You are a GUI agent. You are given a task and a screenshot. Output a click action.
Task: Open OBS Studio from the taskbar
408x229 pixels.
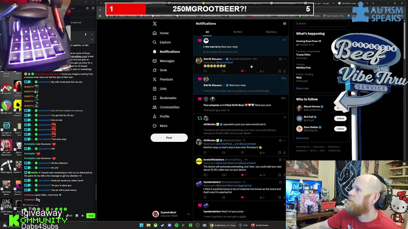198,226
